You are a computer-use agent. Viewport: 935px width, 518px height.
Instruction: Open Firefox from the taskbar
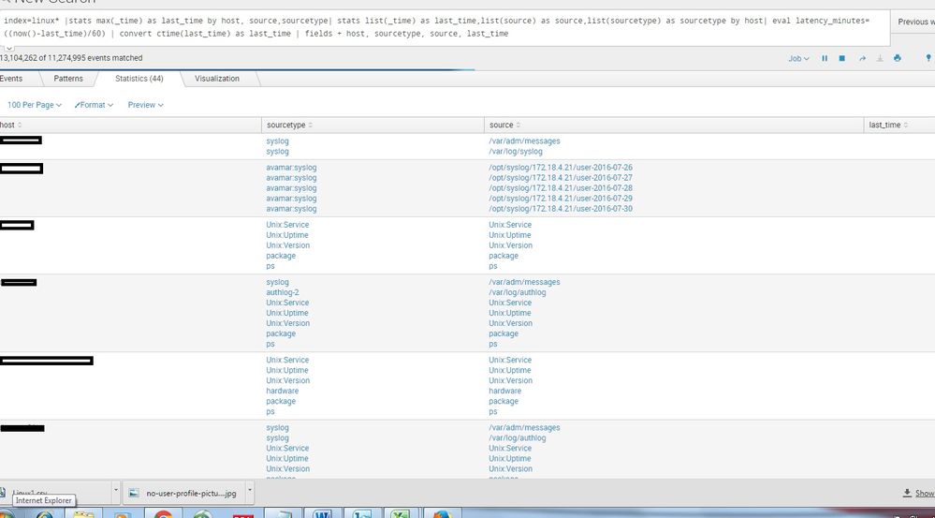click(442, 512)
